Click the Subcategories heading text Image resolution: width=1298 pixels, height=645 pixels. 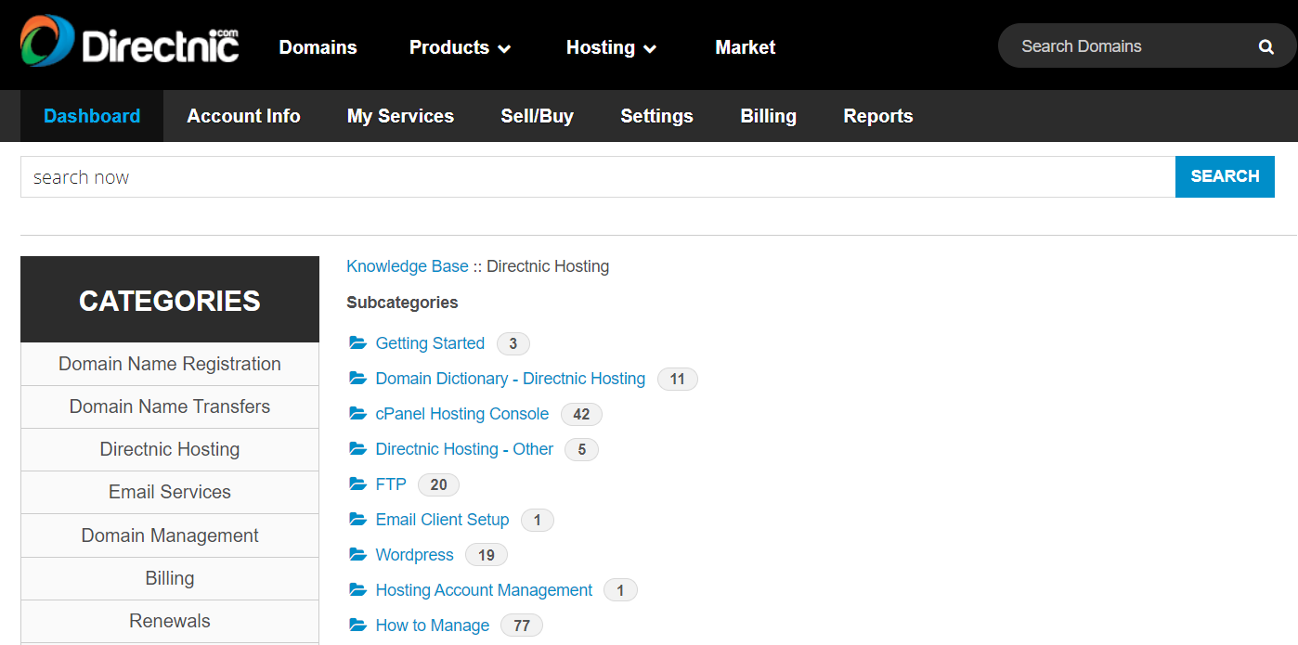tap(402, 303)
